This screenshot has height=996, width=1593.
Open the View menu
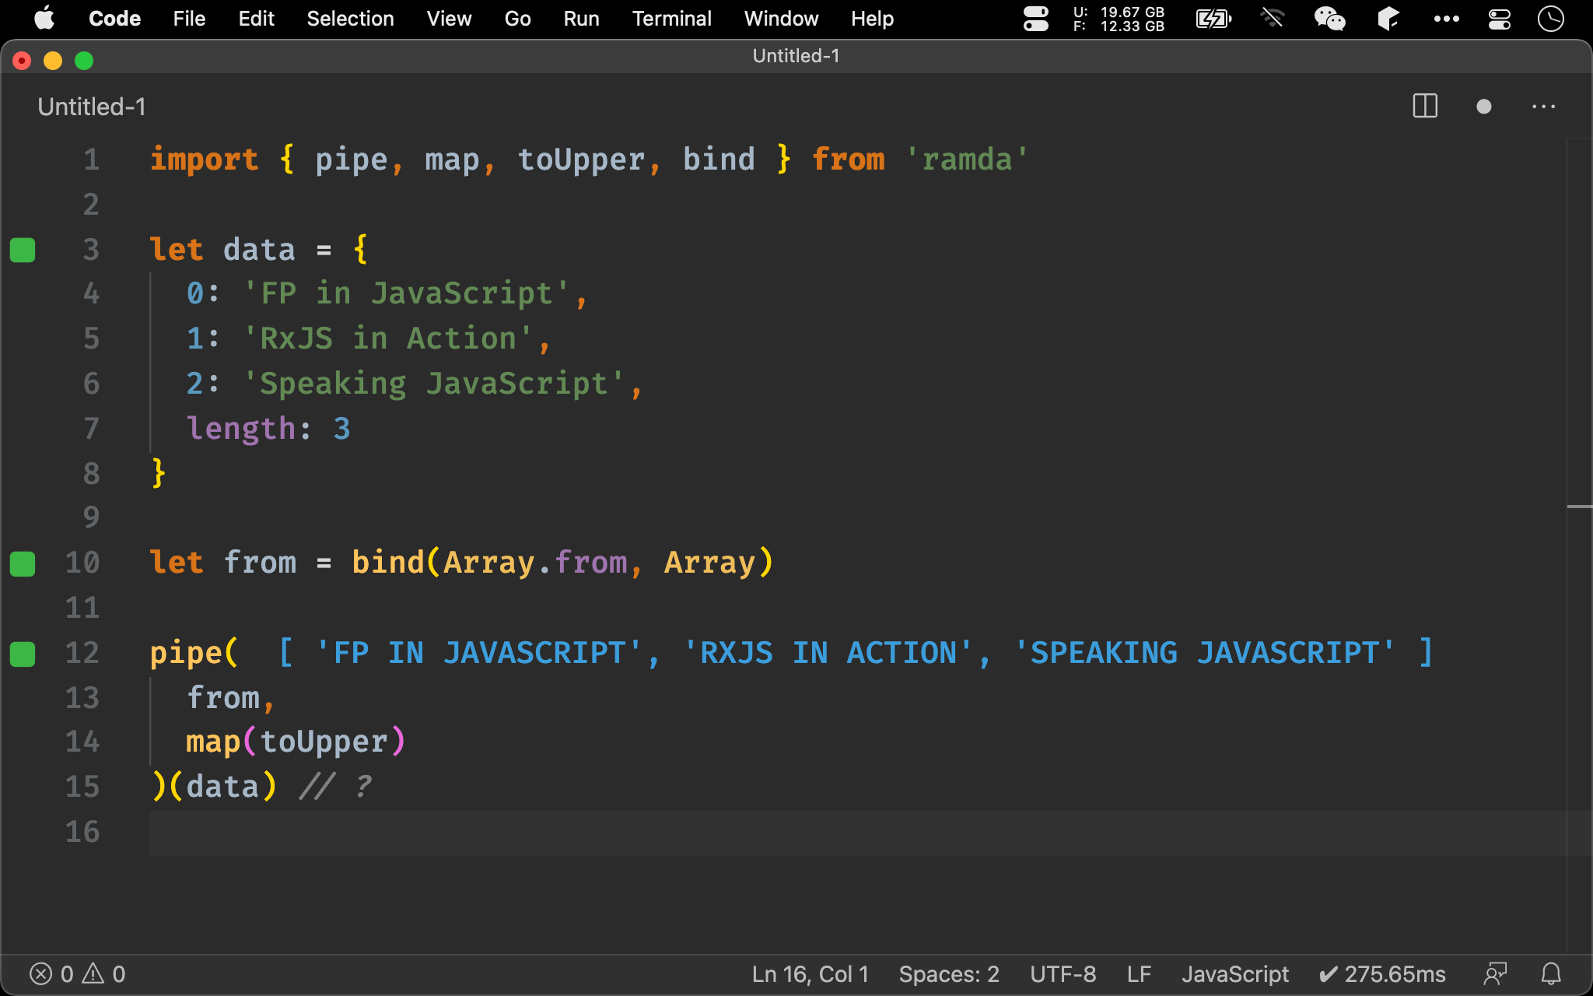click(449, 18)
